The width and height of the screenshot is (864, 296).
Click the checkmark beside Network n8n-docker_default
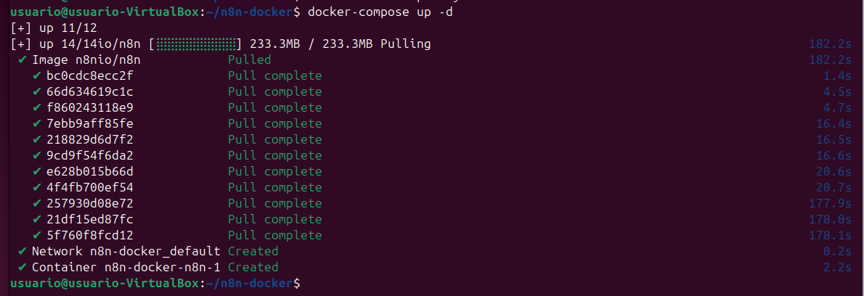coord(23,251)
